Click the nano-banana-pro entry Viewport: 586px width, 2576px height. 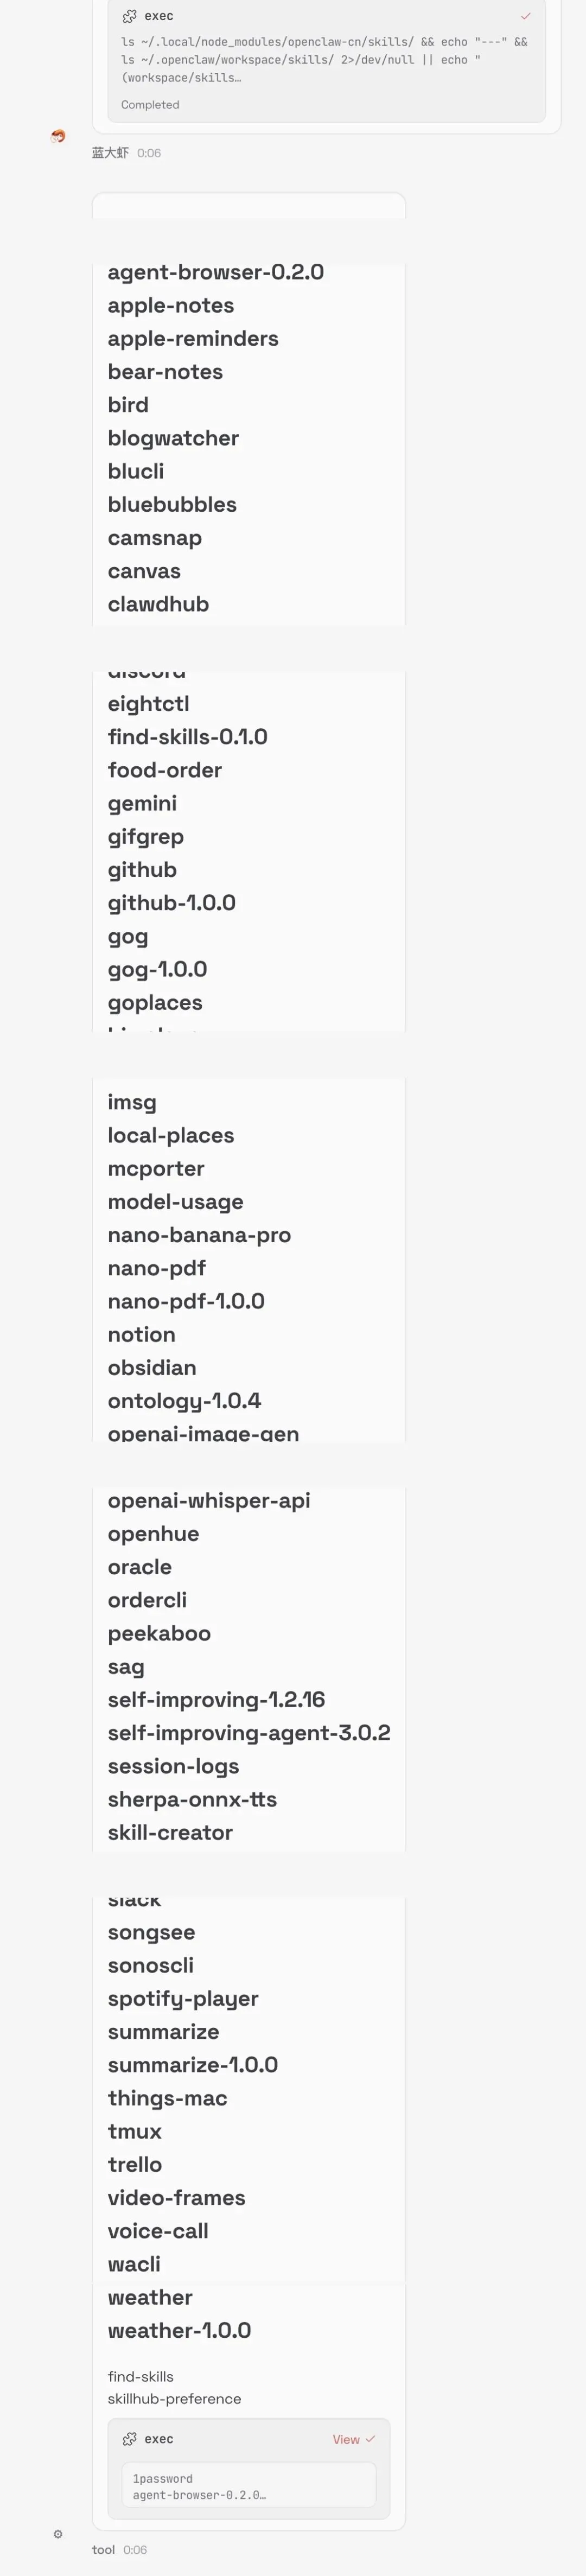[199, 1234]
